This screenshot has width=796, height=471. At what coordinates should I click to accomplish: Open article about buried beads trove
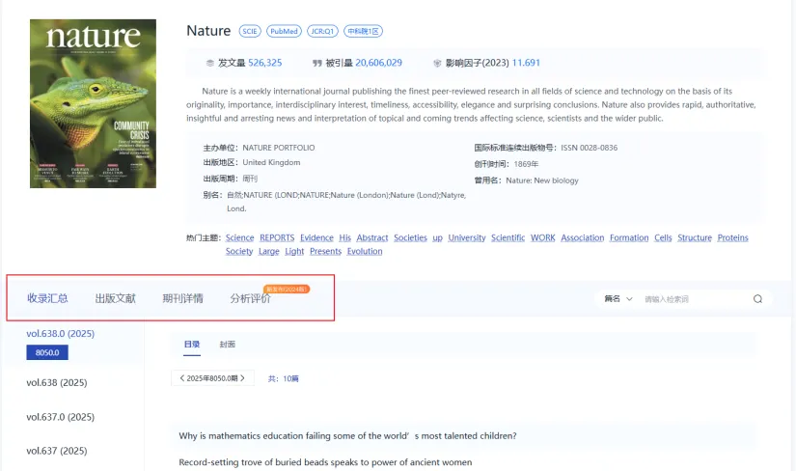[x=325, y=462]
